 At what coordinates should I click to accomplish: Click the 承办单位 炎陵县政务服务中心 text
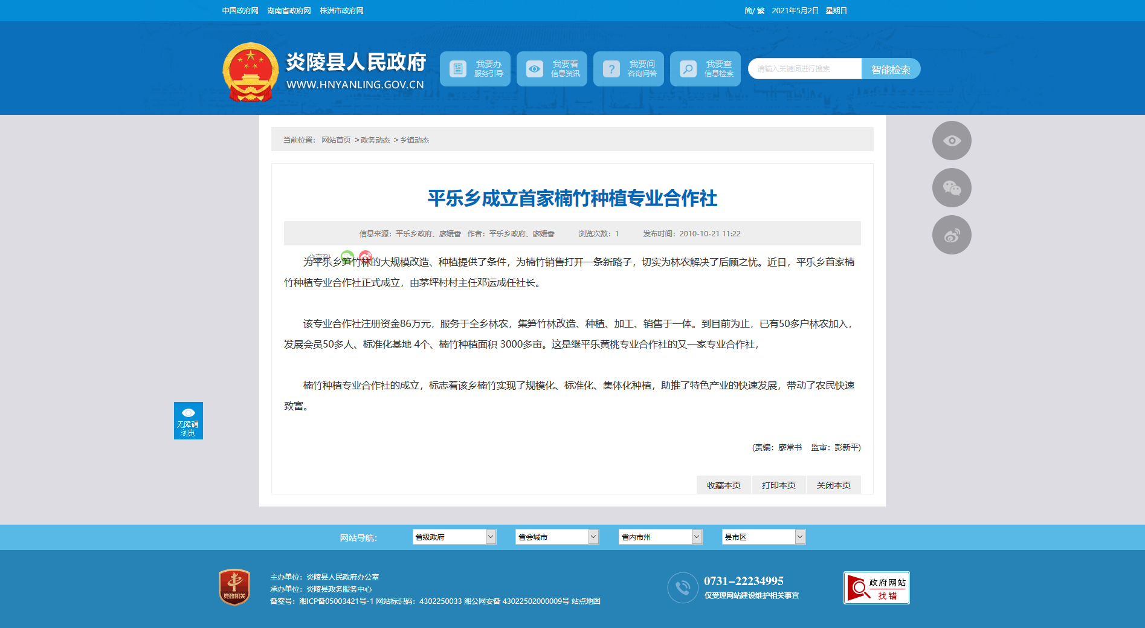pos(321,589)
